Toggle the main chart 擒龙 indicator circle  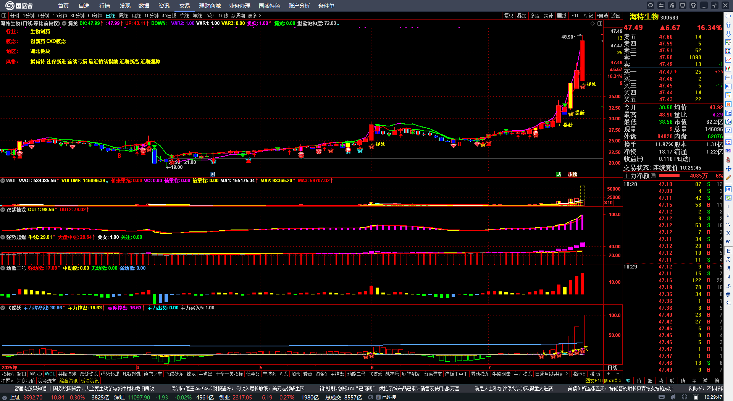pos(64,23)
